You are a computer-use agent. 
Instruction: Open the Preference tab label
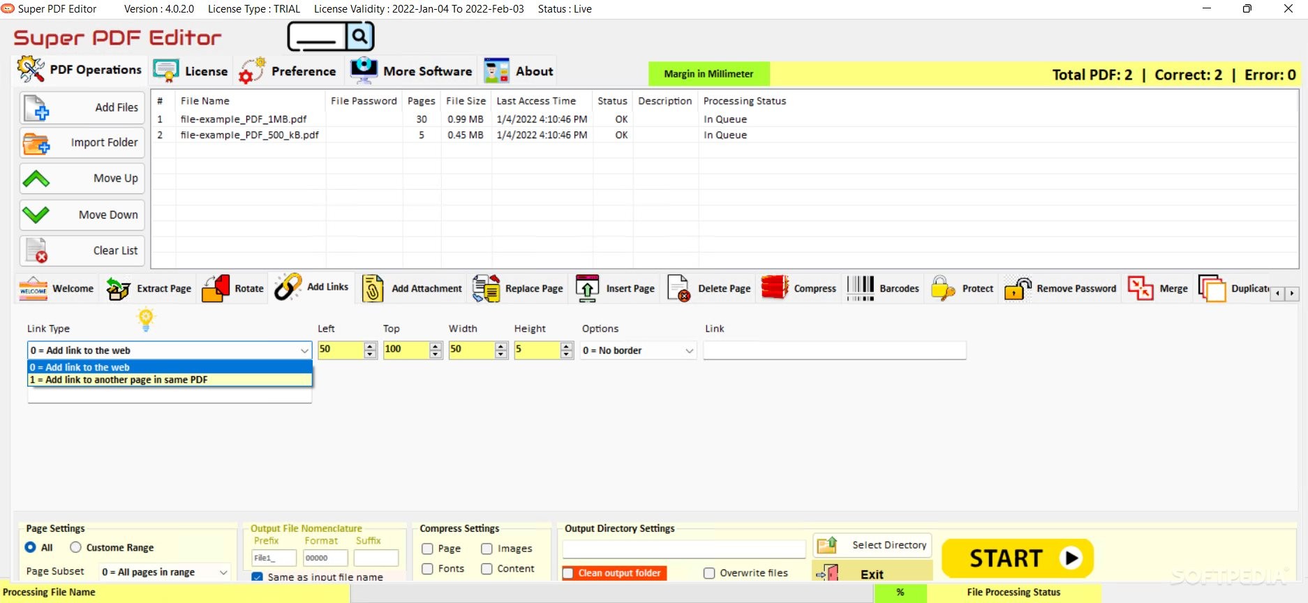click(x=304, y=71)
